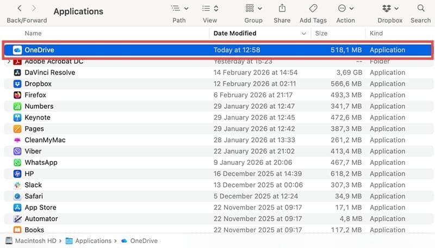Click the Slack name text
Screen dimensions: 435x248
pyautogui.click(x=33, y=185)
